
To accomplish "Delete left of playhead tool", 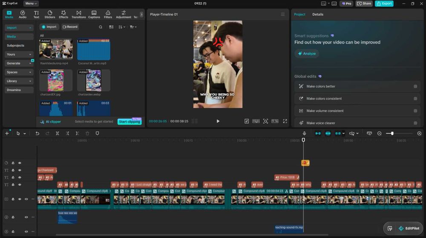I will [x=67, y=133].
